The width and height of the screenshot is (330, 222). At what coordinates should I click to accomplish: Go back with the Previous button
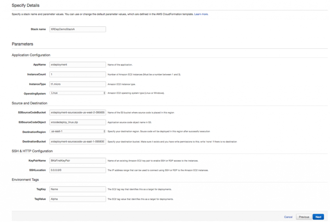[304, 217]
